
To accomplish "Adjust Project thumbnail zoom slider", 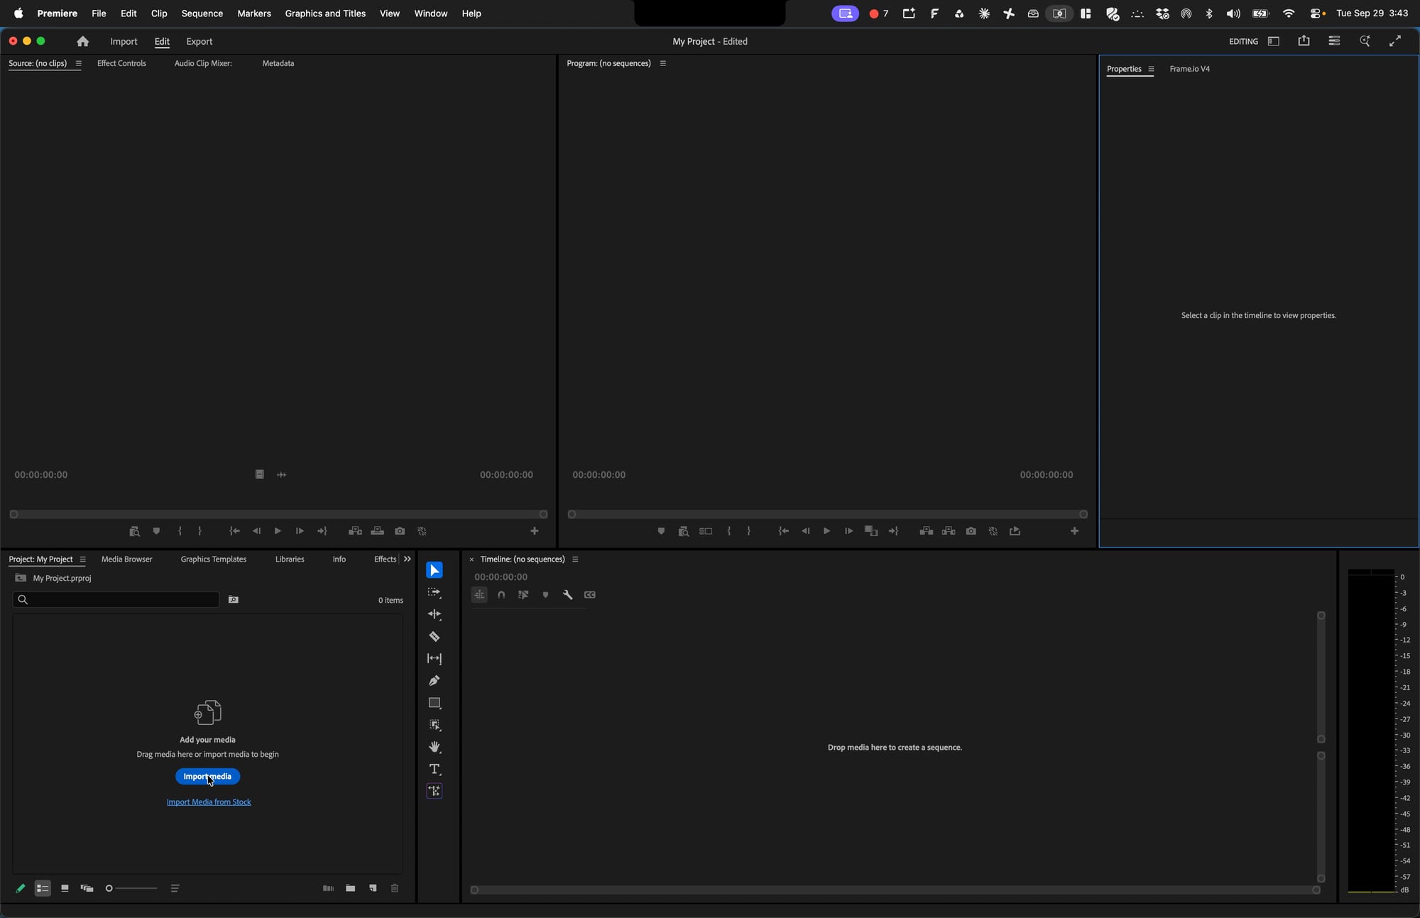I will pyautogui.click(x=131, y=888).
